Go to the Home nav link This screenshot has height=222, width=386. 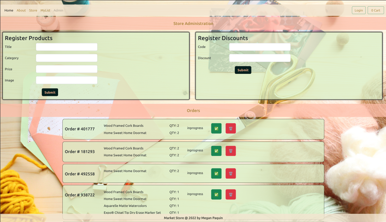pos(9,11)
